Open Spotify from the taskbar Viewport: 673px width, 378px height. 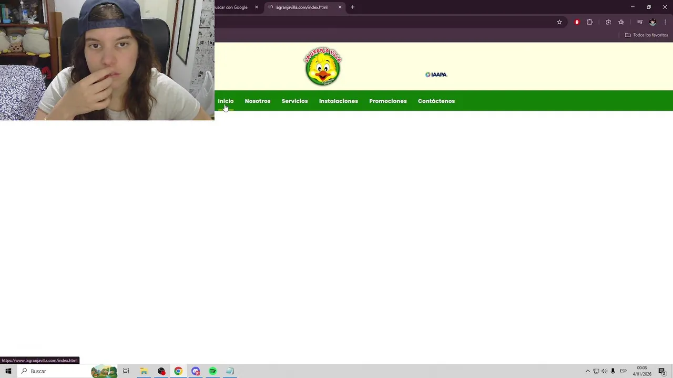point(213,371)
